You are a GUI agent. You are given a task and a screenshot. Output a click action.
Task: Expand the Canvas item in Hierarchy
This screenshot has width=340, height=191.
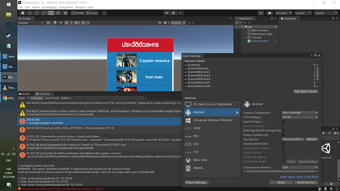pos(246,37)
